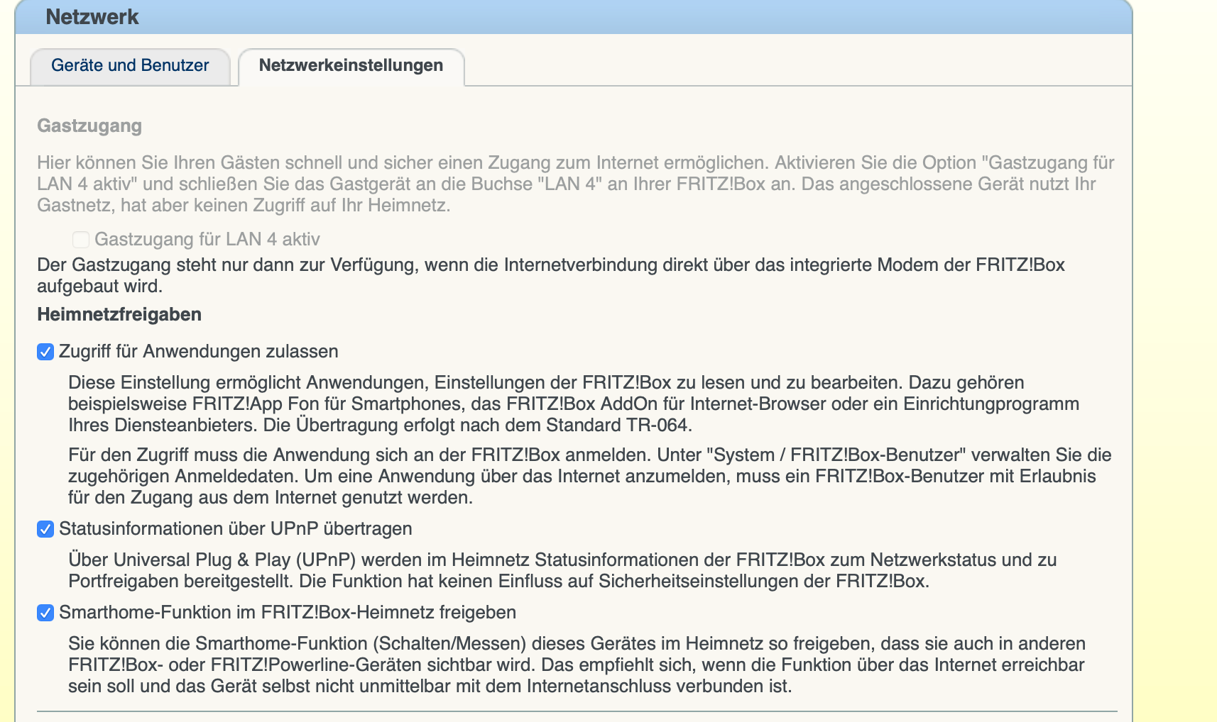This screenshot has height=722, width=1217.
Task: Click the Gastzugang section heading
Action: click(x=89, y=126)
